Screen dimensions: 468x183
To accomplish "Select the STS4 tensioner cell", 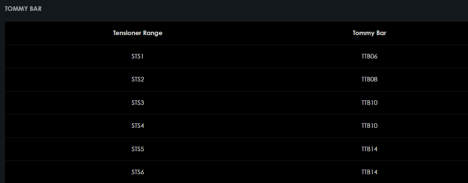I will click(137, 126).
